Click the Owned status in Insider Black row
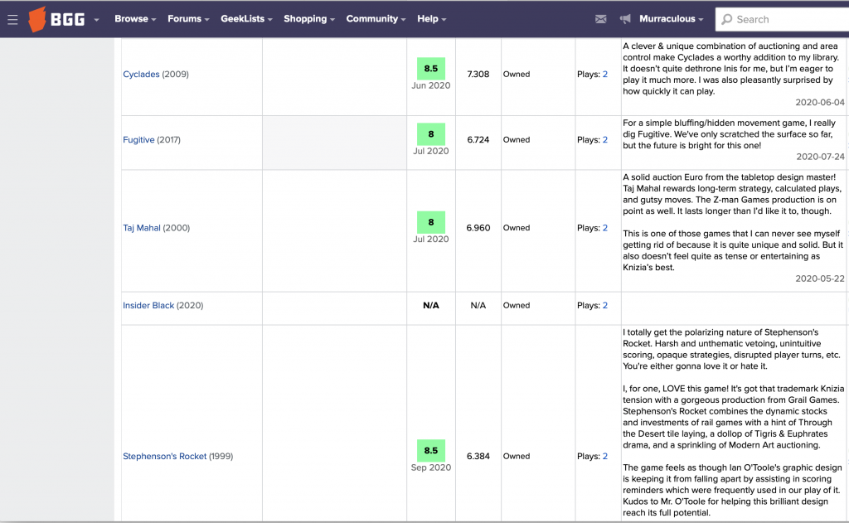The image size is (849, 523). click(517, 305)
